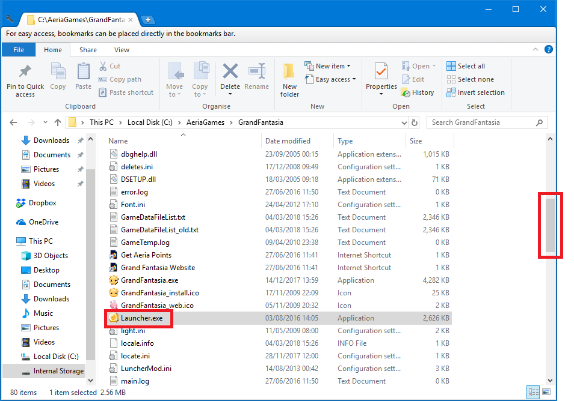Switch to large thumbnails view in status bar

545,392
